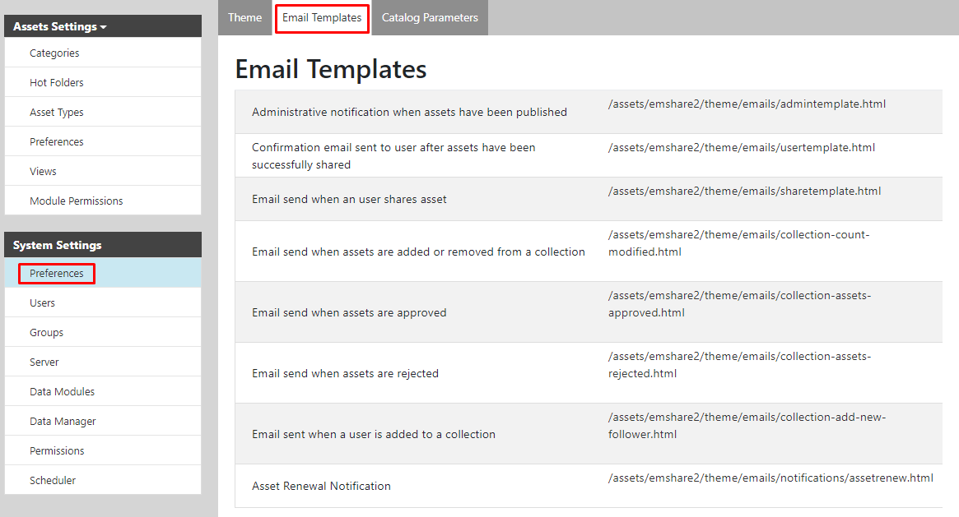Viewport: 959px width, 517px height.
Task: Select Data Modules from the sidebar
Action: point(63,391)
